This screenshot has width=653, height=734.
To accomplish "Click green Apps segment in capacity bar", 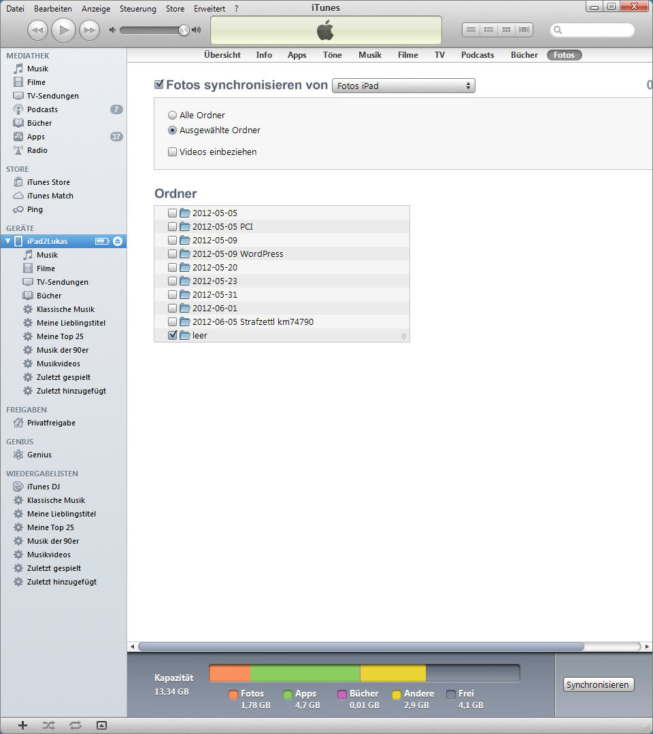I will coord(305,673).
